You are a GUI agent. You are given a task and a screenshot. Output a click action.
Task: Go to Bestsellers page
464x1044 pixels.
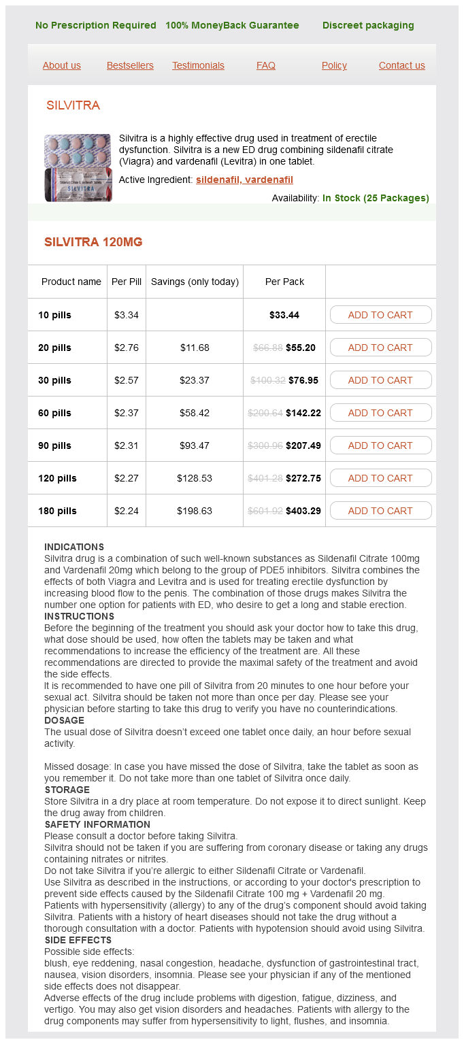130,65
